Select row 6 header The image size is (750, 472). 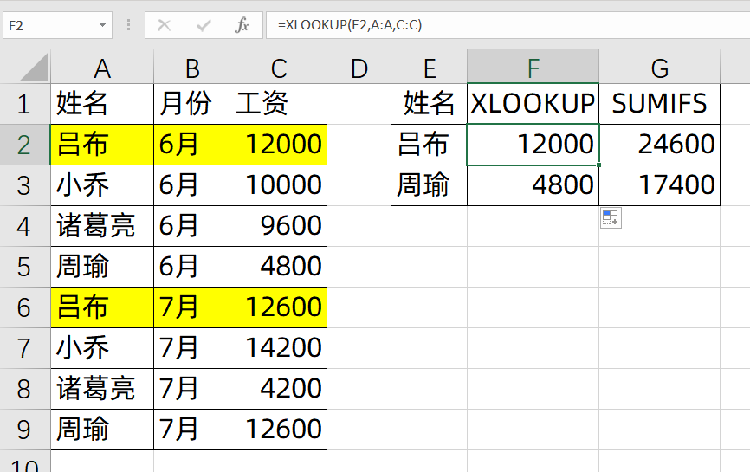tap(24, 307)
